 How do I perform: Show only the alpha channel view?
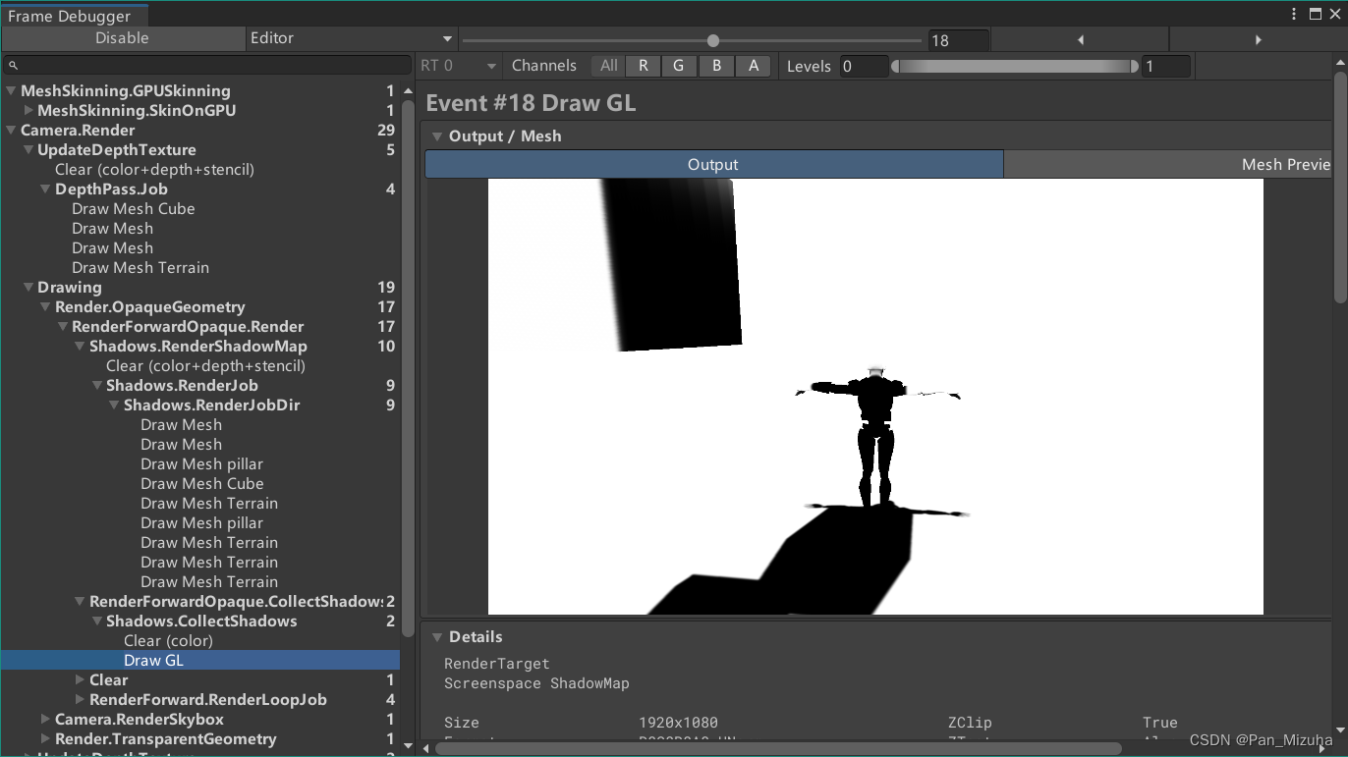point(753,65)
